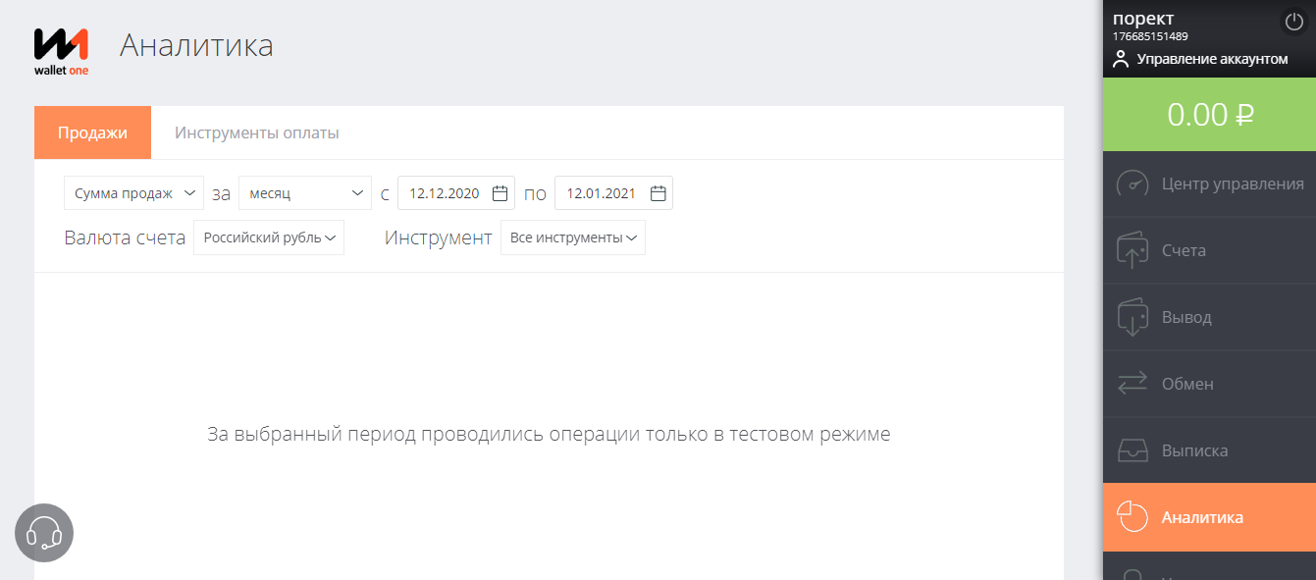This screenshot has height=580, width=1316.
Task: Open calendar picker for start date 12.12.2020
Action: pyautogui.click(x=500, y=193)
